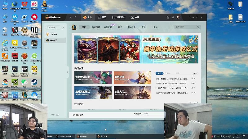The image size is (248, 139).
Task: Click the taskbar item right of WeGame
Action: coord(106,136)
